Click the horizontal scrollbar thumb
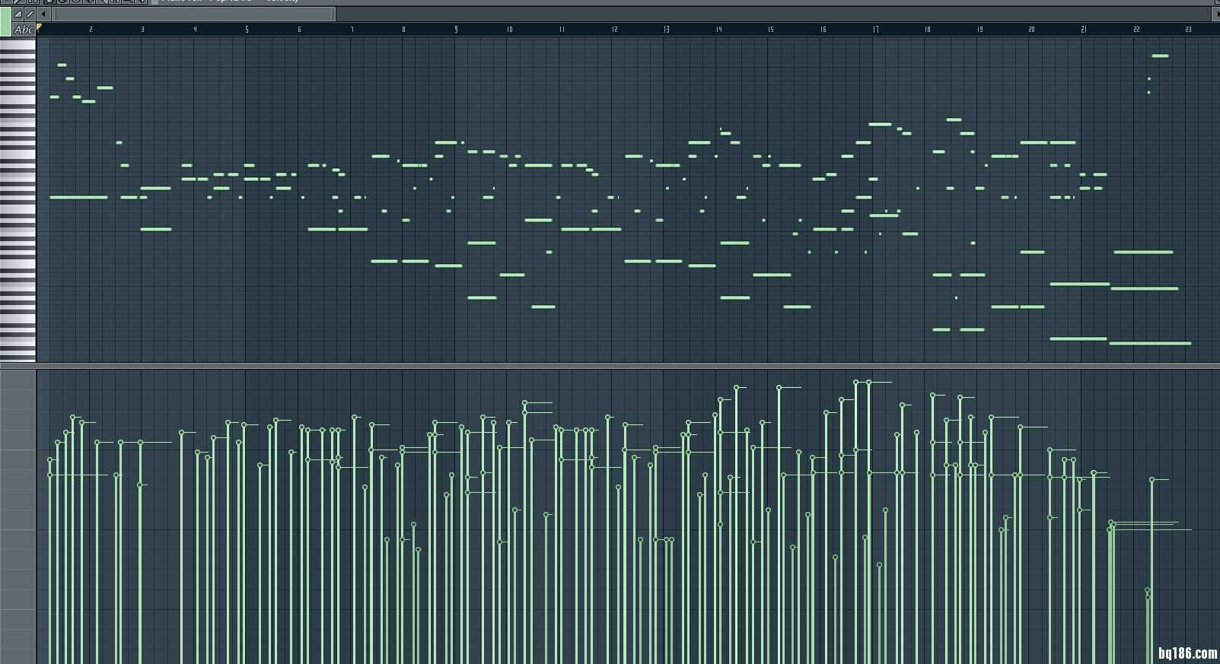Screen dimensions: 1220x664 pos(194,14)
